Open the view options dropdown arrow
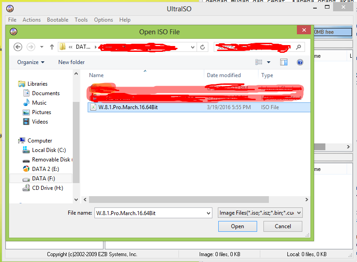 coord(269,62)
